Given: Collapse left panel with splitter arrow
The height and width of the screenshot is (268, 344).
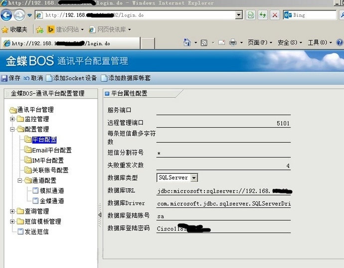Looking at the screenshot, I should (x=100, y=215).
